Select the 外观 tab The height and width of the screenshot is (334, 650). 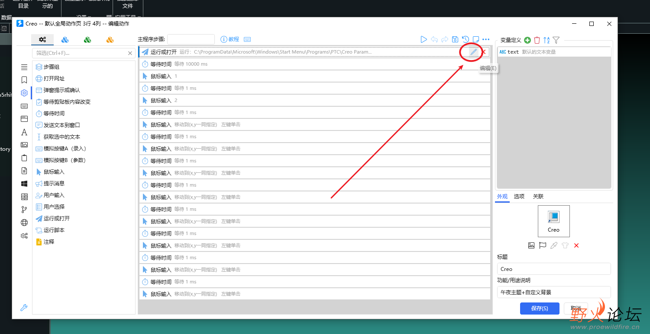pos(502,196)
